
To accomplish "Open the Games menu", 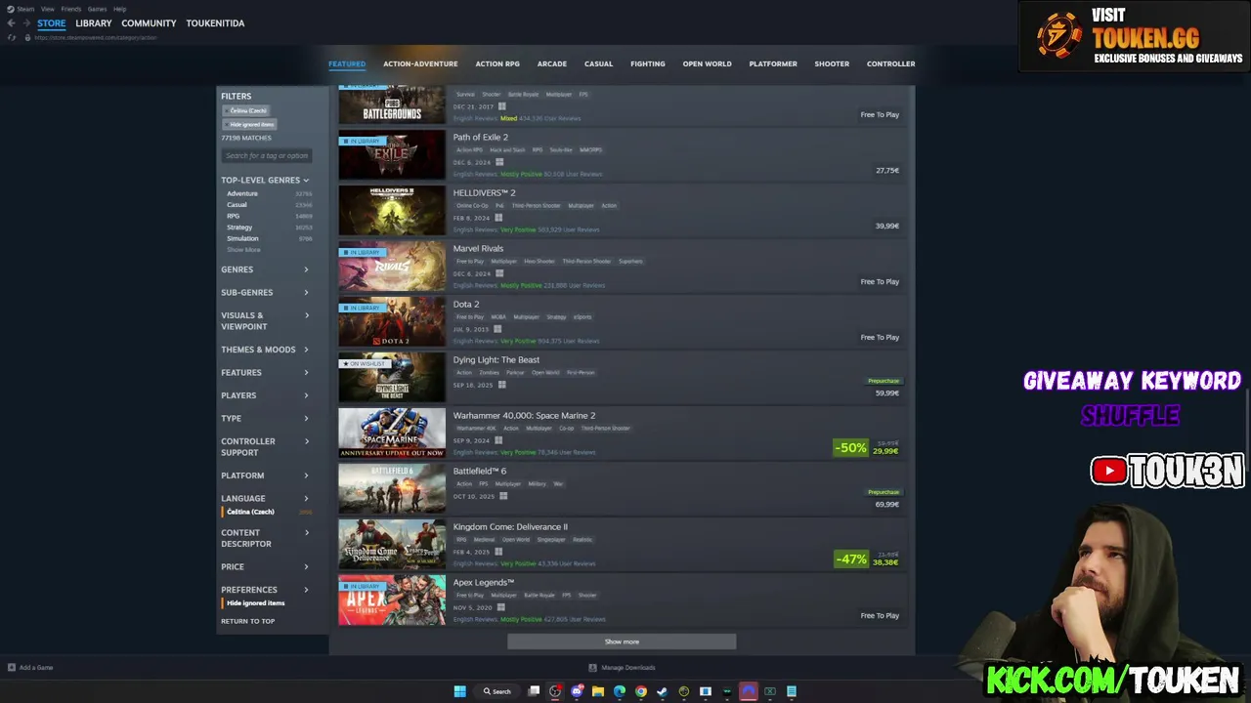I will (x=97, y=9).
